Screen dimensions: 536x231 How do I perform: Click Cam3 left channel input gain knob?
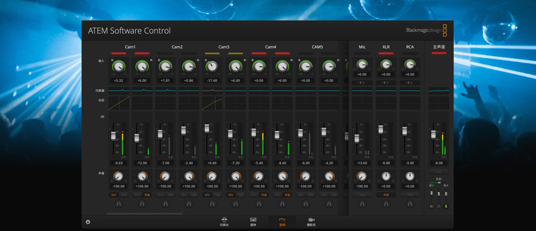click(x=212, y=66)
